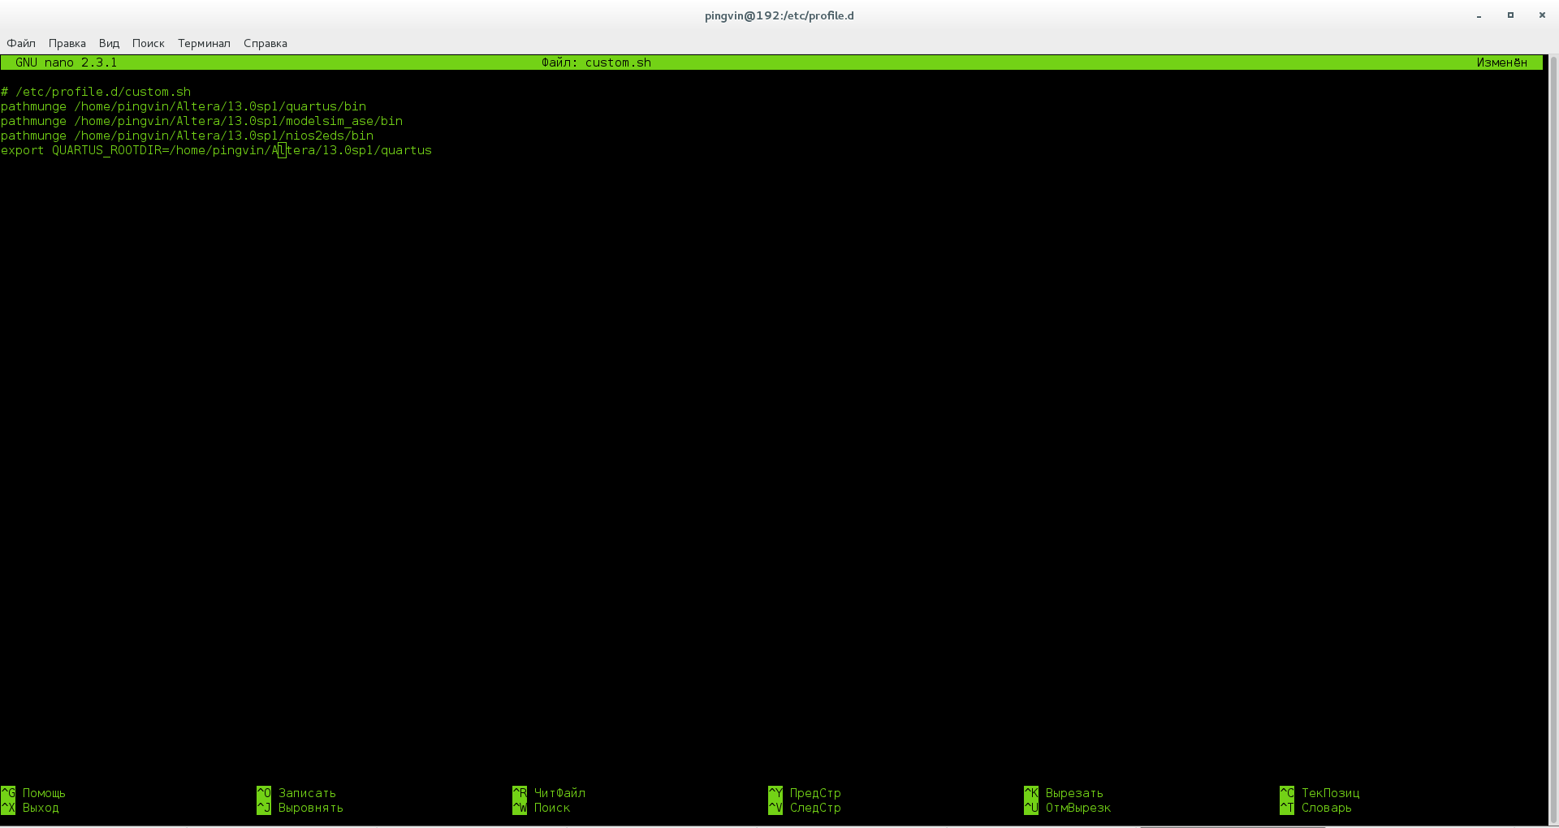
Task: Click the ^J Выровнять shortcut hint
Action: tap(300, 808)
